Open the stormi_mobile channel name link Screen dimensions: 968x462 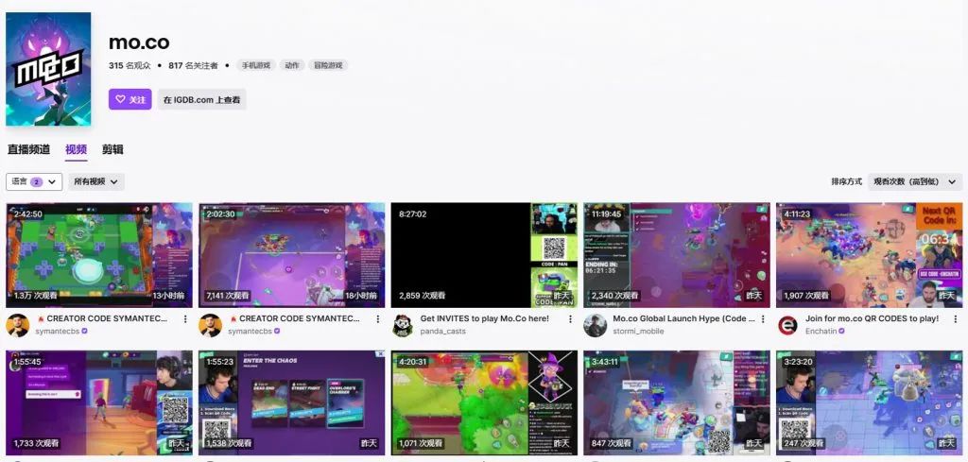pyautogui.click(x=638, y=332)
